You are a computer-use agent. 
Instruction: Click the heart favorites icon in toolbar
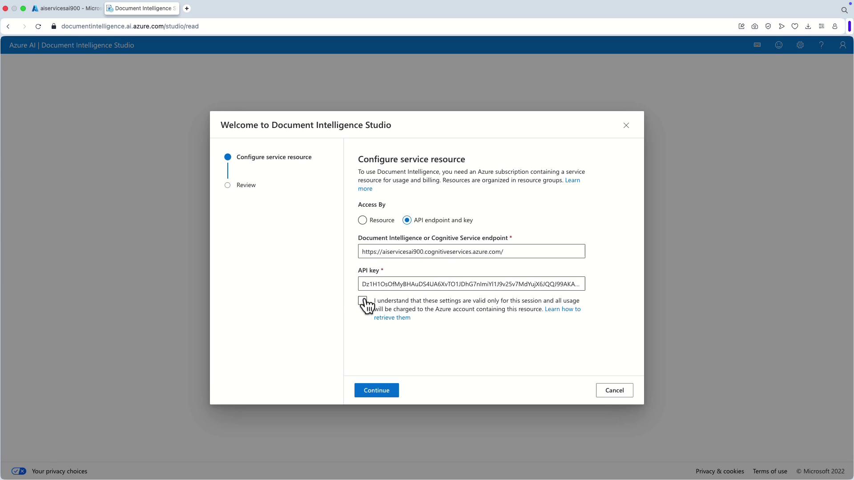[x=795, y=26]
